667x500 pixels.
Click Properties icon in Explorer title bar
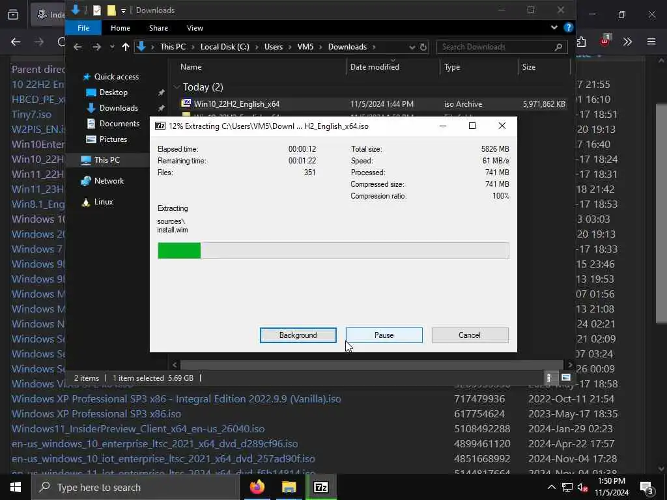coord(97,10)
